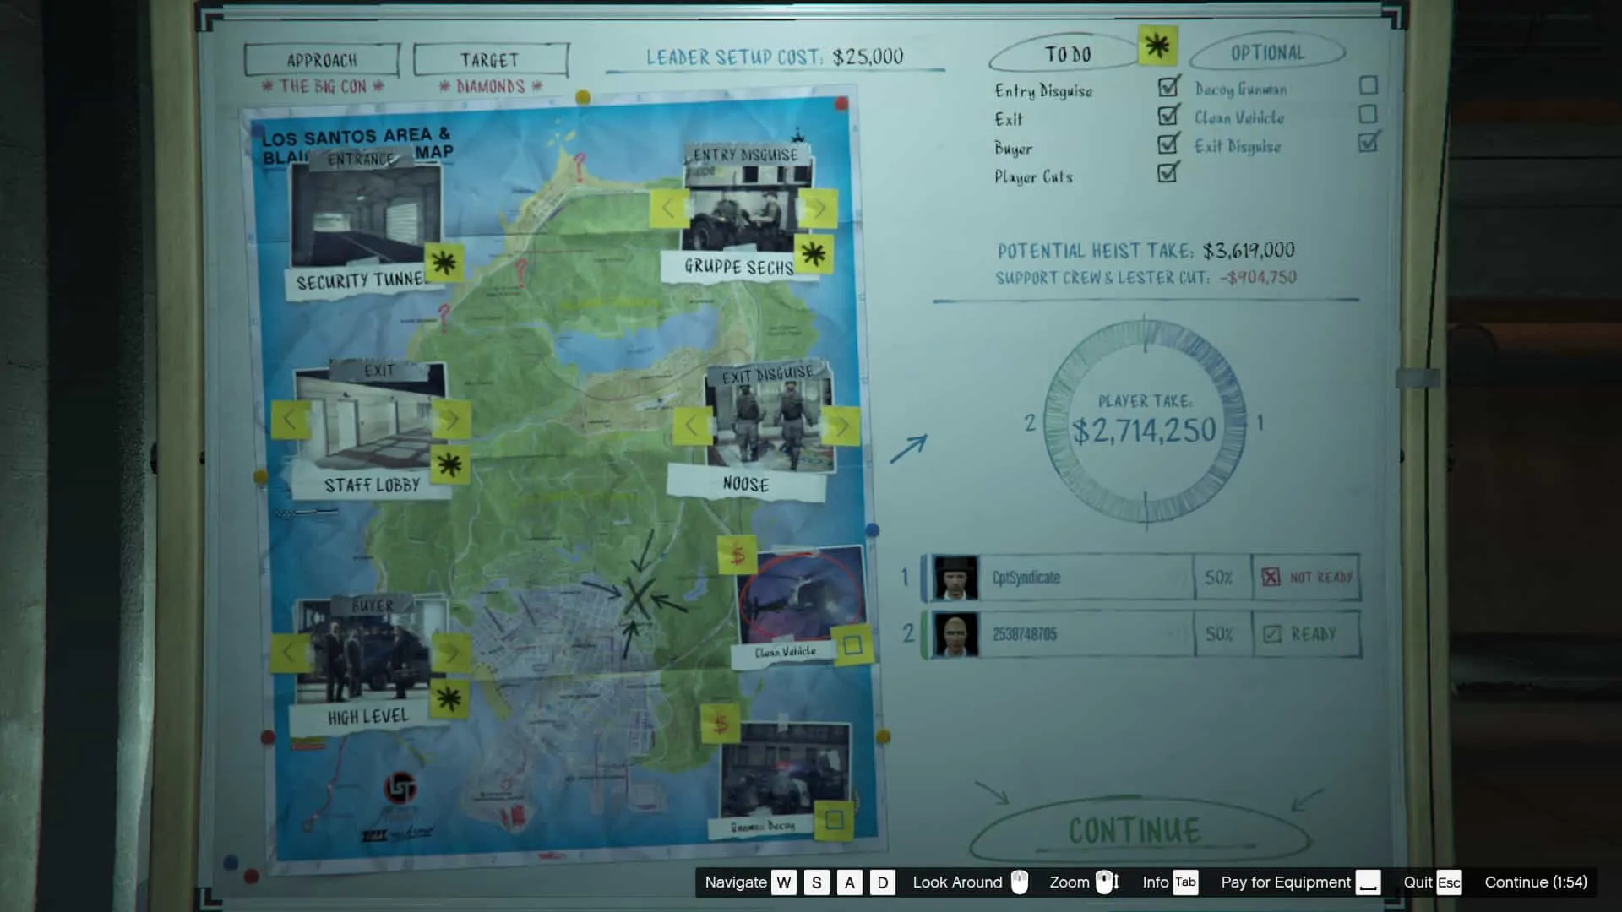Select the Clean Vehicle helicopter photo

tap(799, 595)
